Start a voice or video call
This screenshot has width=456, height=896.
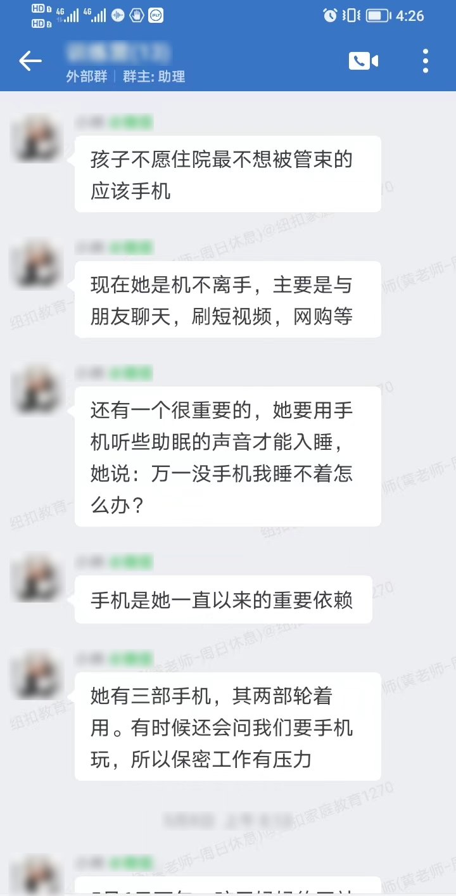coord(363,61)
